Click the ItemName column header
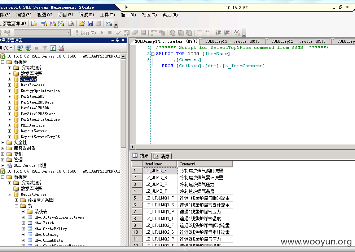Screen dimensions: 355x252 [159, 164]
